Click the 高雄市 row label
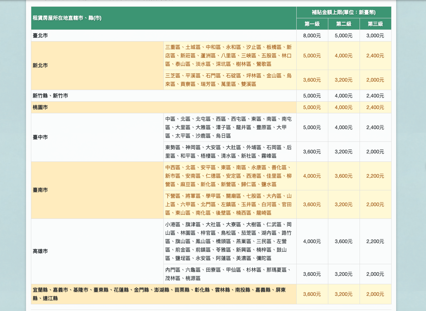 97,251
